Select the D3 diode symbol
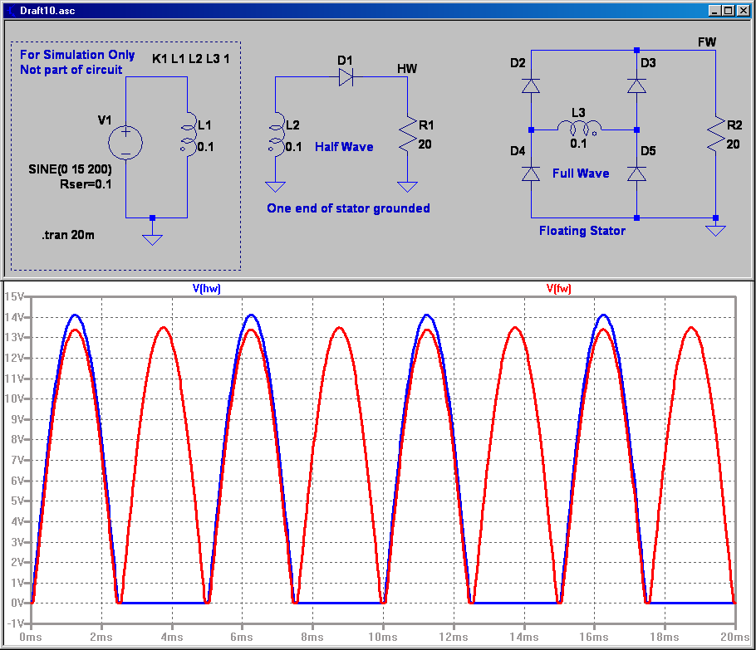This screenshot has width=756, height=650. (636, 86)
